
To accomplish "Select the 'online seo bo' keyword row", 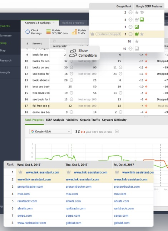I will tap(94, 112).
